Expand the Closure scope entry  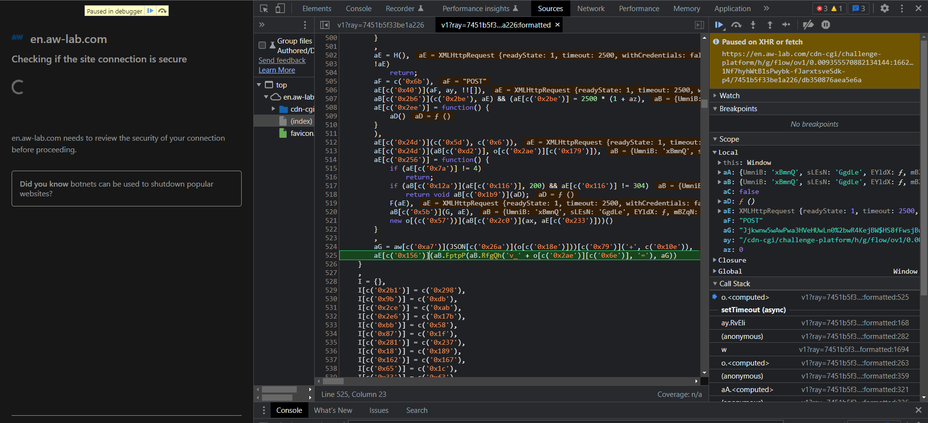[732, 260]
